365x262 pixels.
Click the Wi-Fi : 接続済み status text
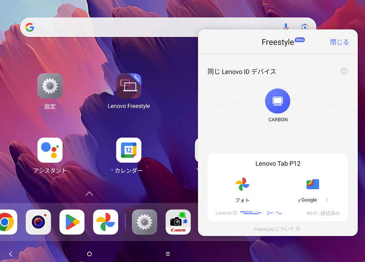[x=323, y=213]
